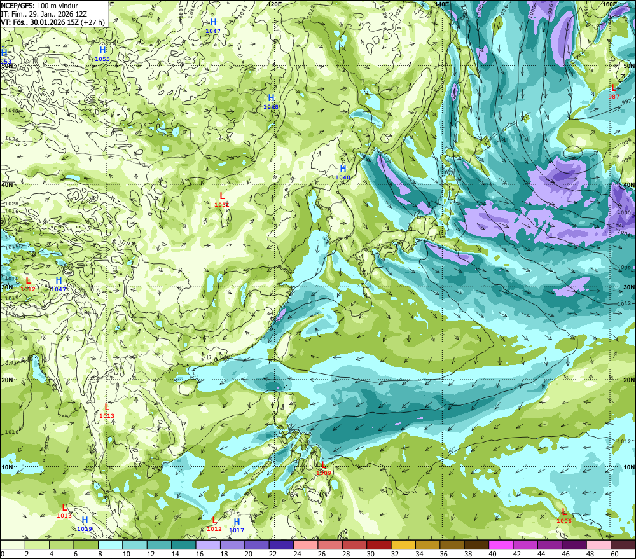
Task: Select the 160E longitude label
Action: point(610,4)
